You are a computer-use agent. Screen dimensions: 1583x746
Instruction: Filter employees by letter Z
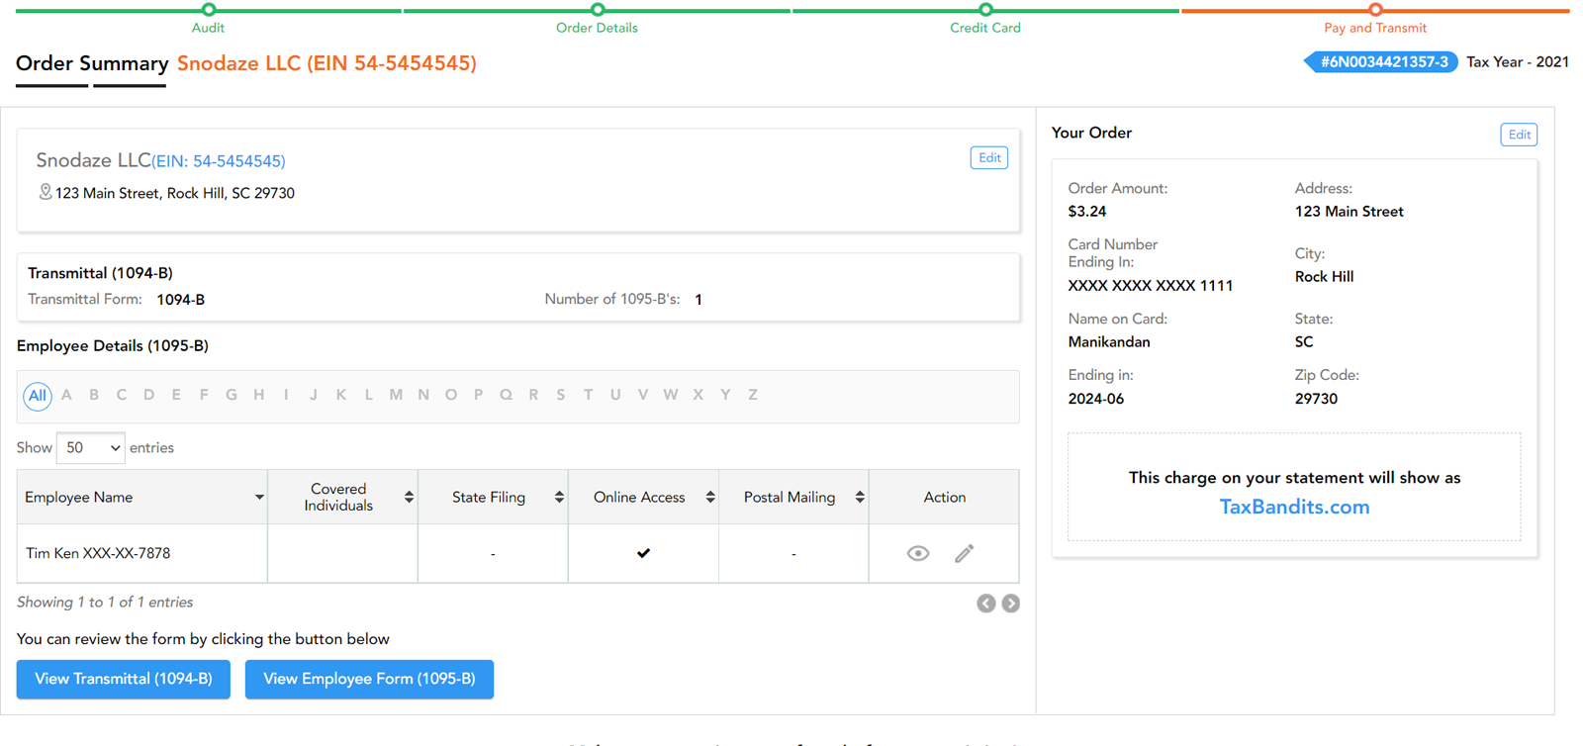[753, 395]
